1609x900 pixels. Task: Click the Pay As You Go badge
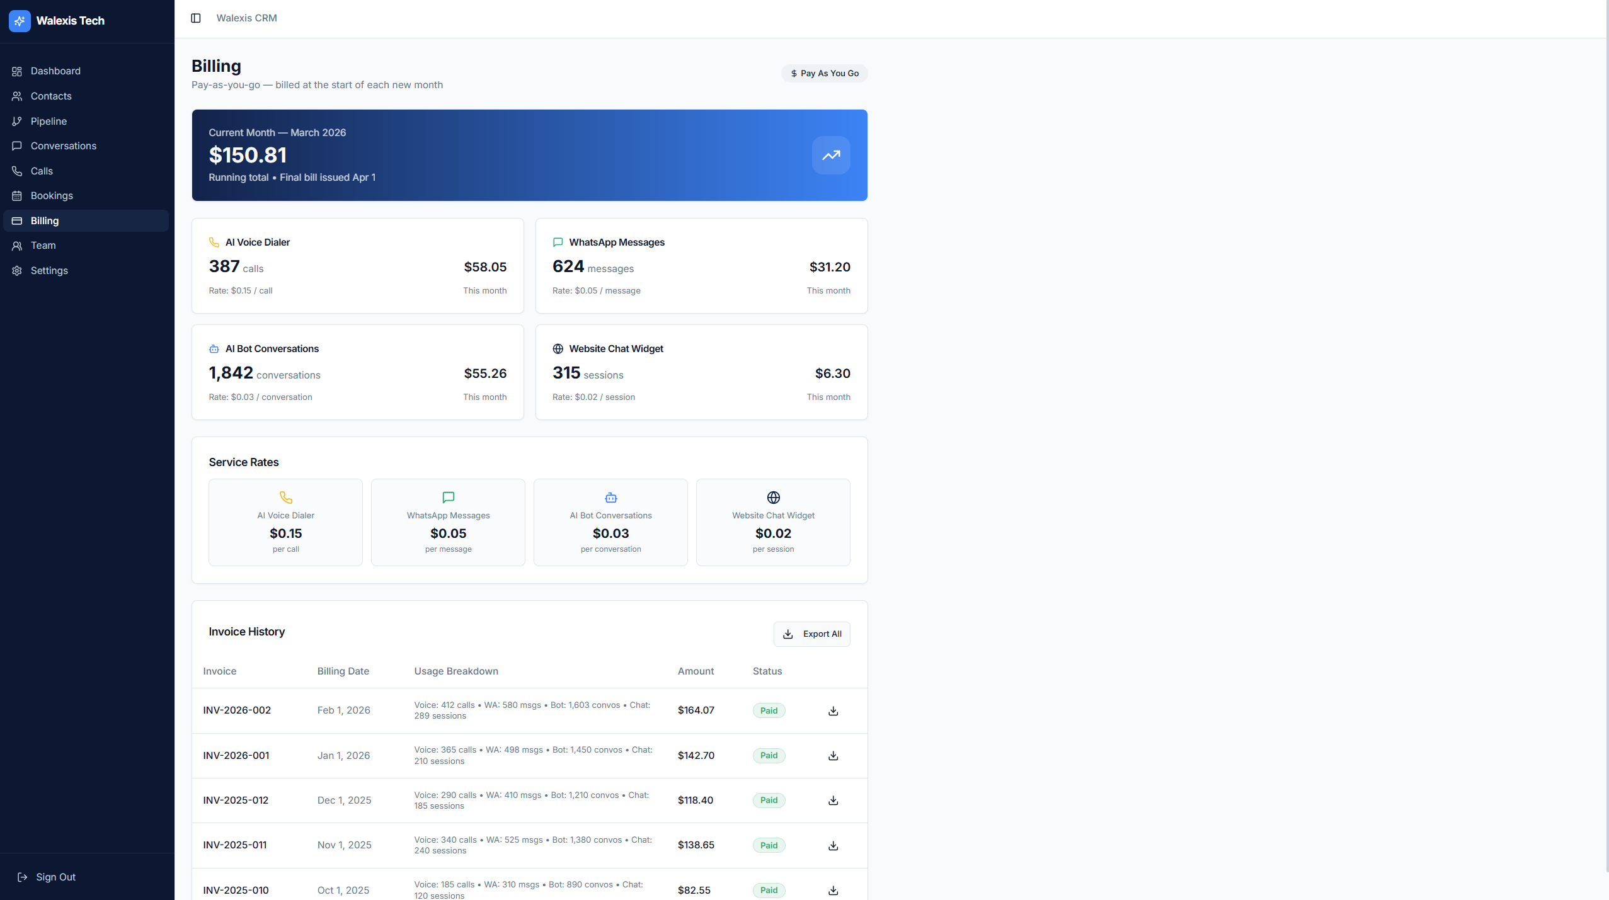tap(824, 73)
